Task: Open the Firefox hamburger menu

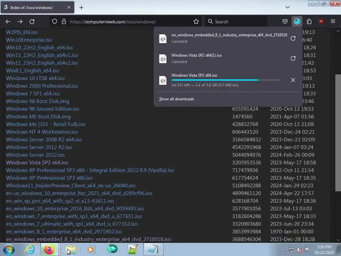Action: [333, 21]
